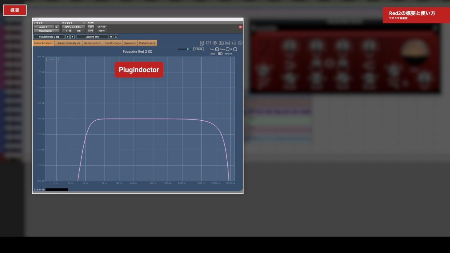This screenshot has width=450, height=253.
Task: Click the バイパス bypass button
Action: tap(102, 27)
